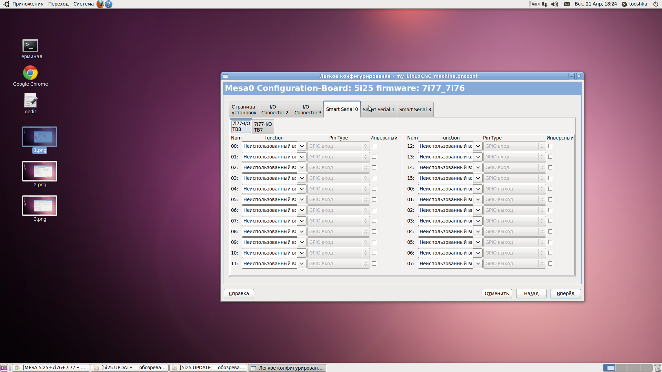Select the 7i77-I/O TB7 tab

point(263,127)
